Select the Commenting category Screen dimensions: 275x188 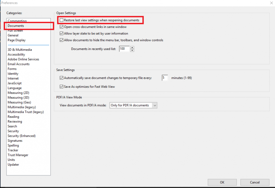17,21
